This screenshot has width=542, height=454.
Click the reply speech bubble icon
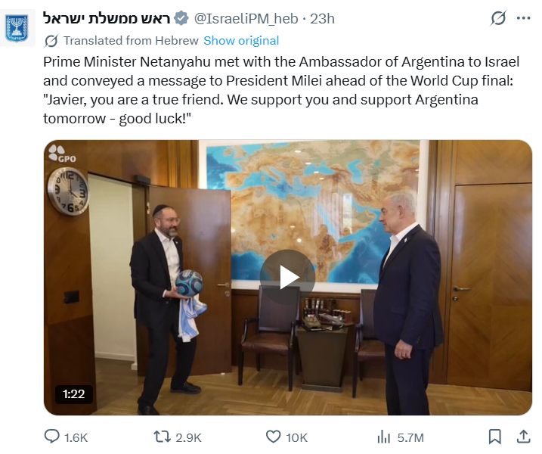(x=52, y=437)
